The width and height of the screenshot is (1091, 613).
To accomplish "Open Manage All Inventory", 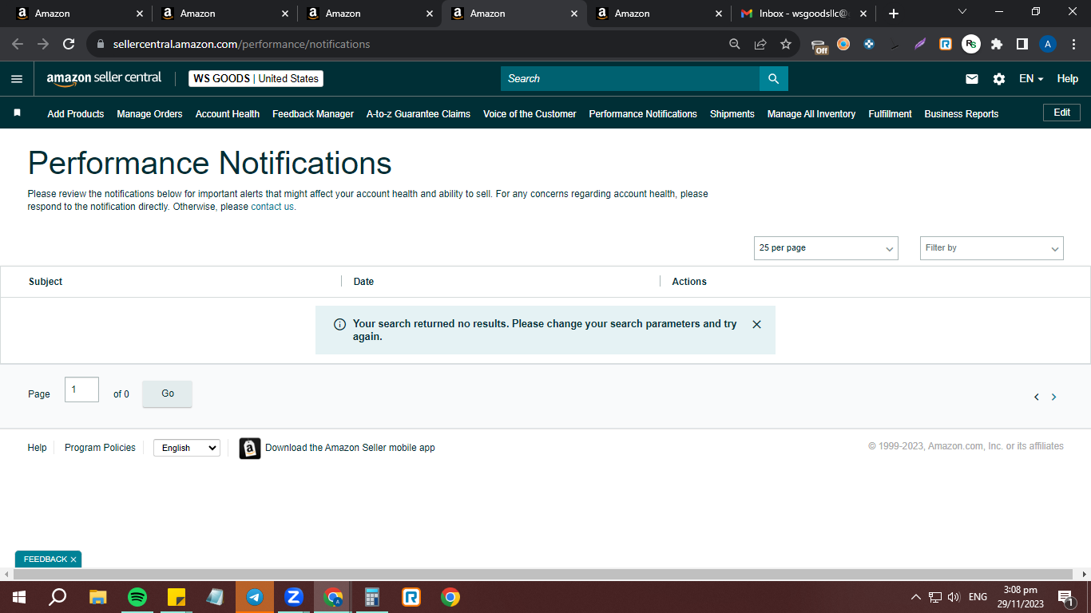I will 811,114.
